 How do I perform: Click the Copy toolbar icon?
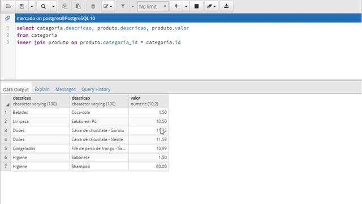tap(64, 6)
